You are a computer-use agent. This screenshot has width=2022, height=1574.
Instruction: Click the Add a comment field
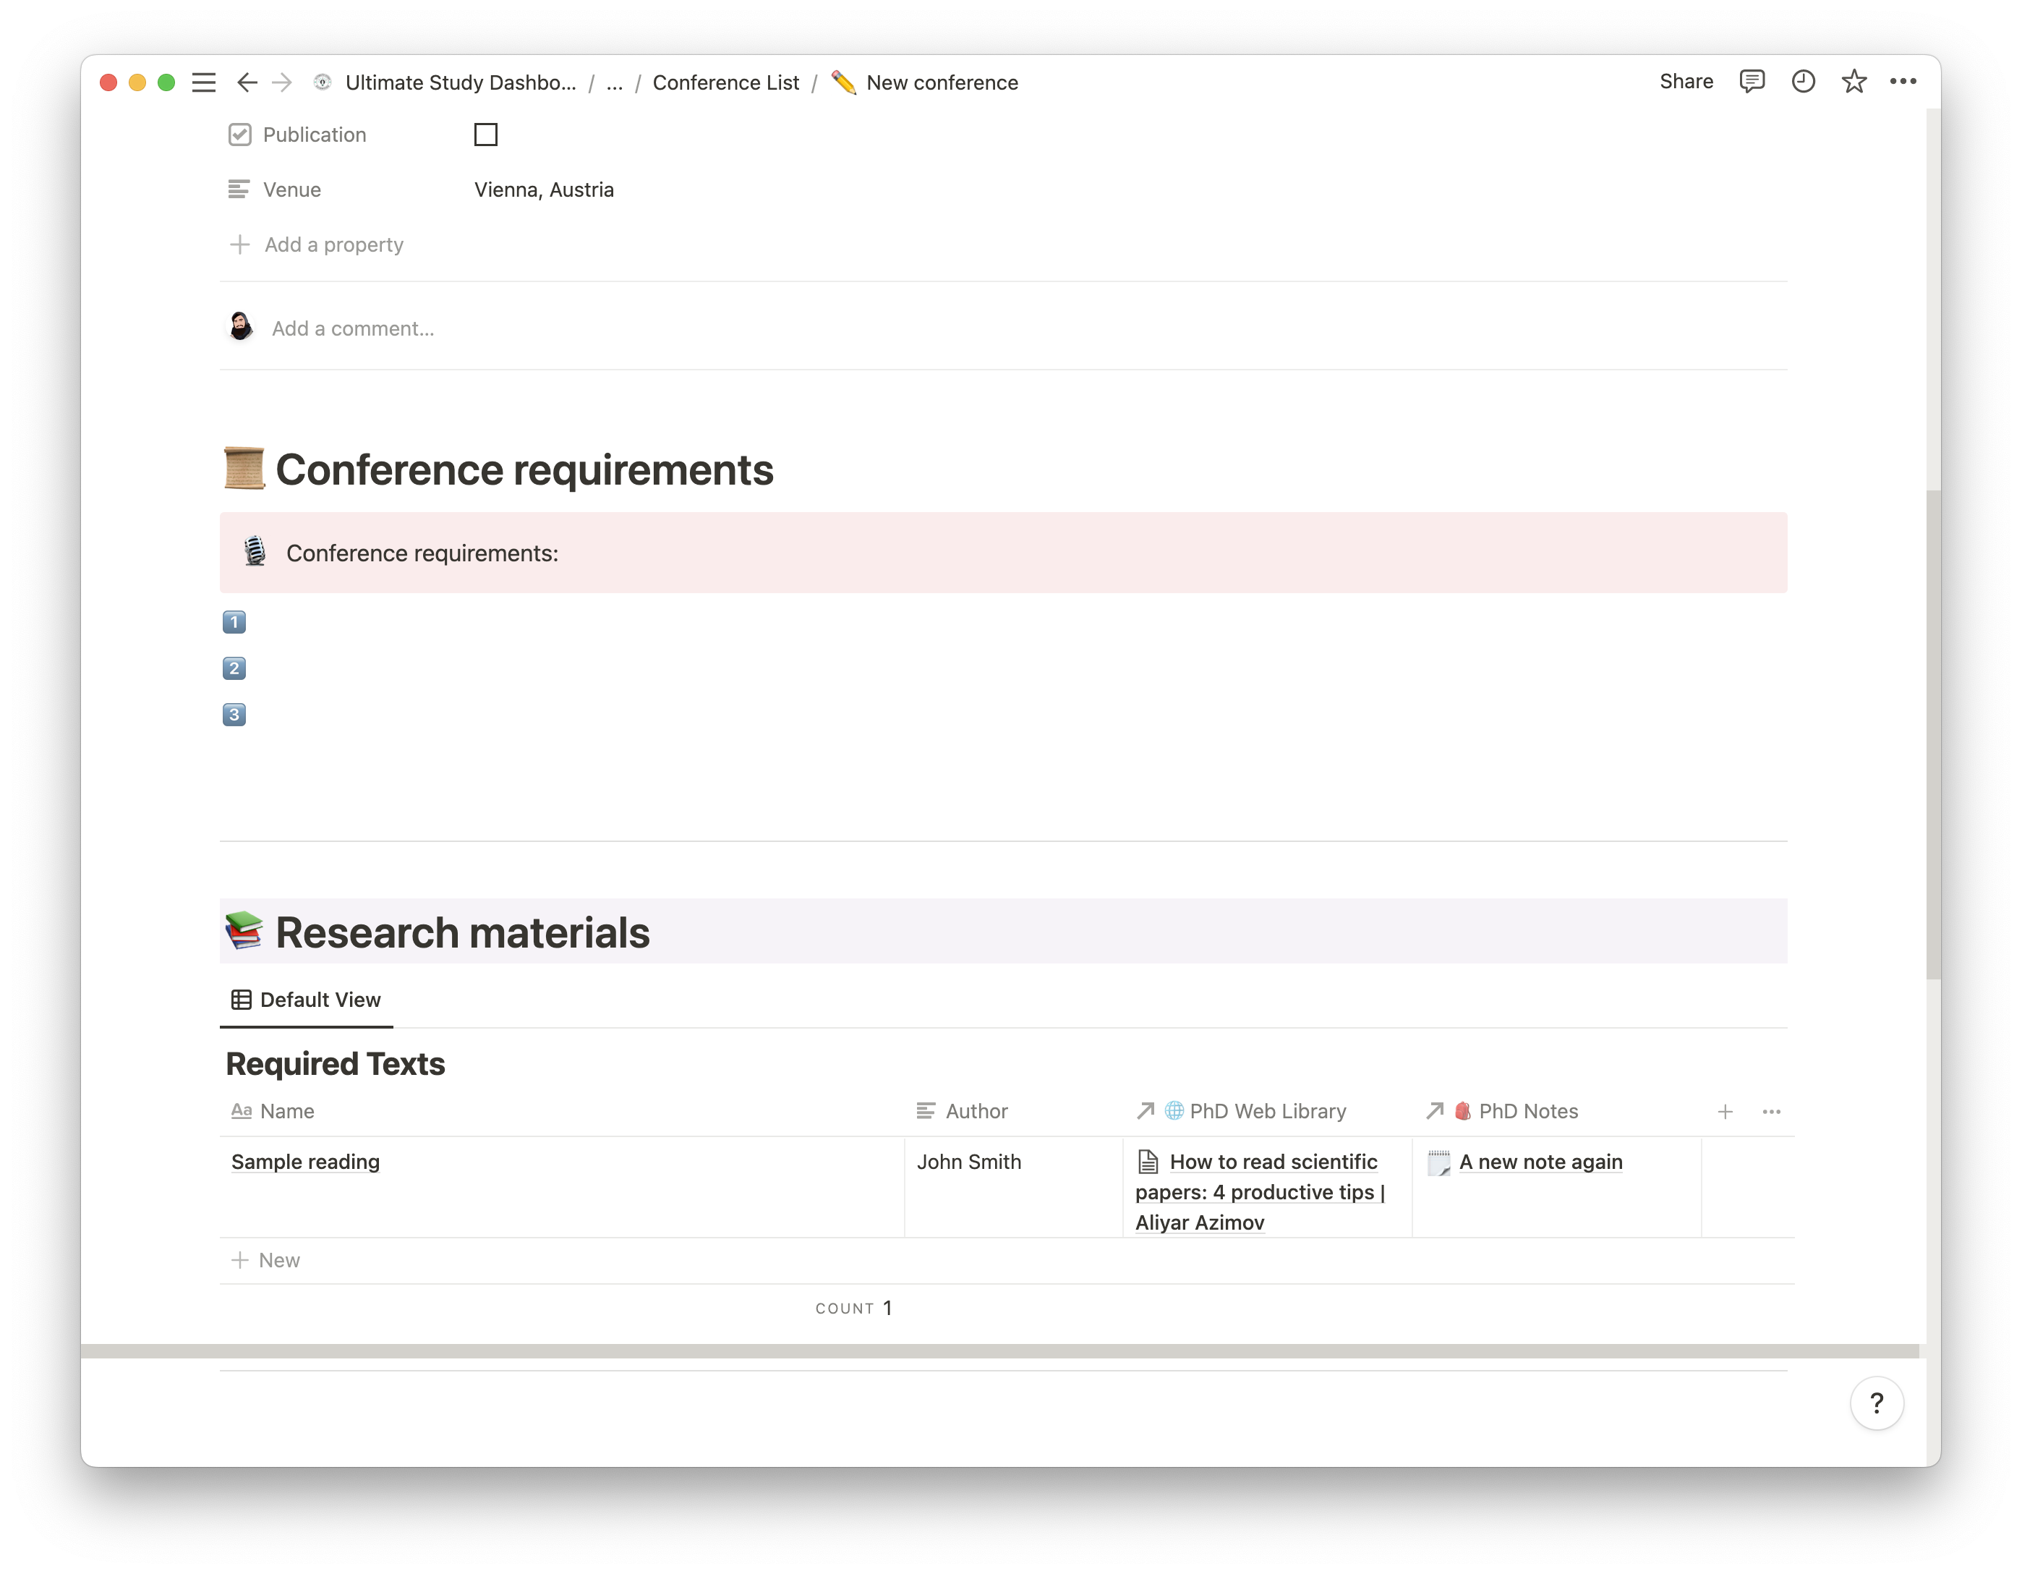(353, 328)
